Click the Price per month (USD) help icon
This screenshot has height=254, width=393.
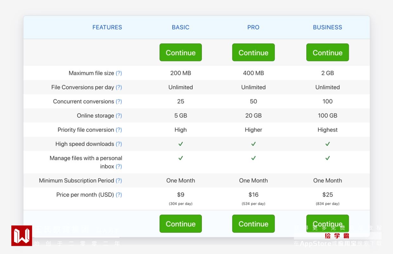pos(119,195)
